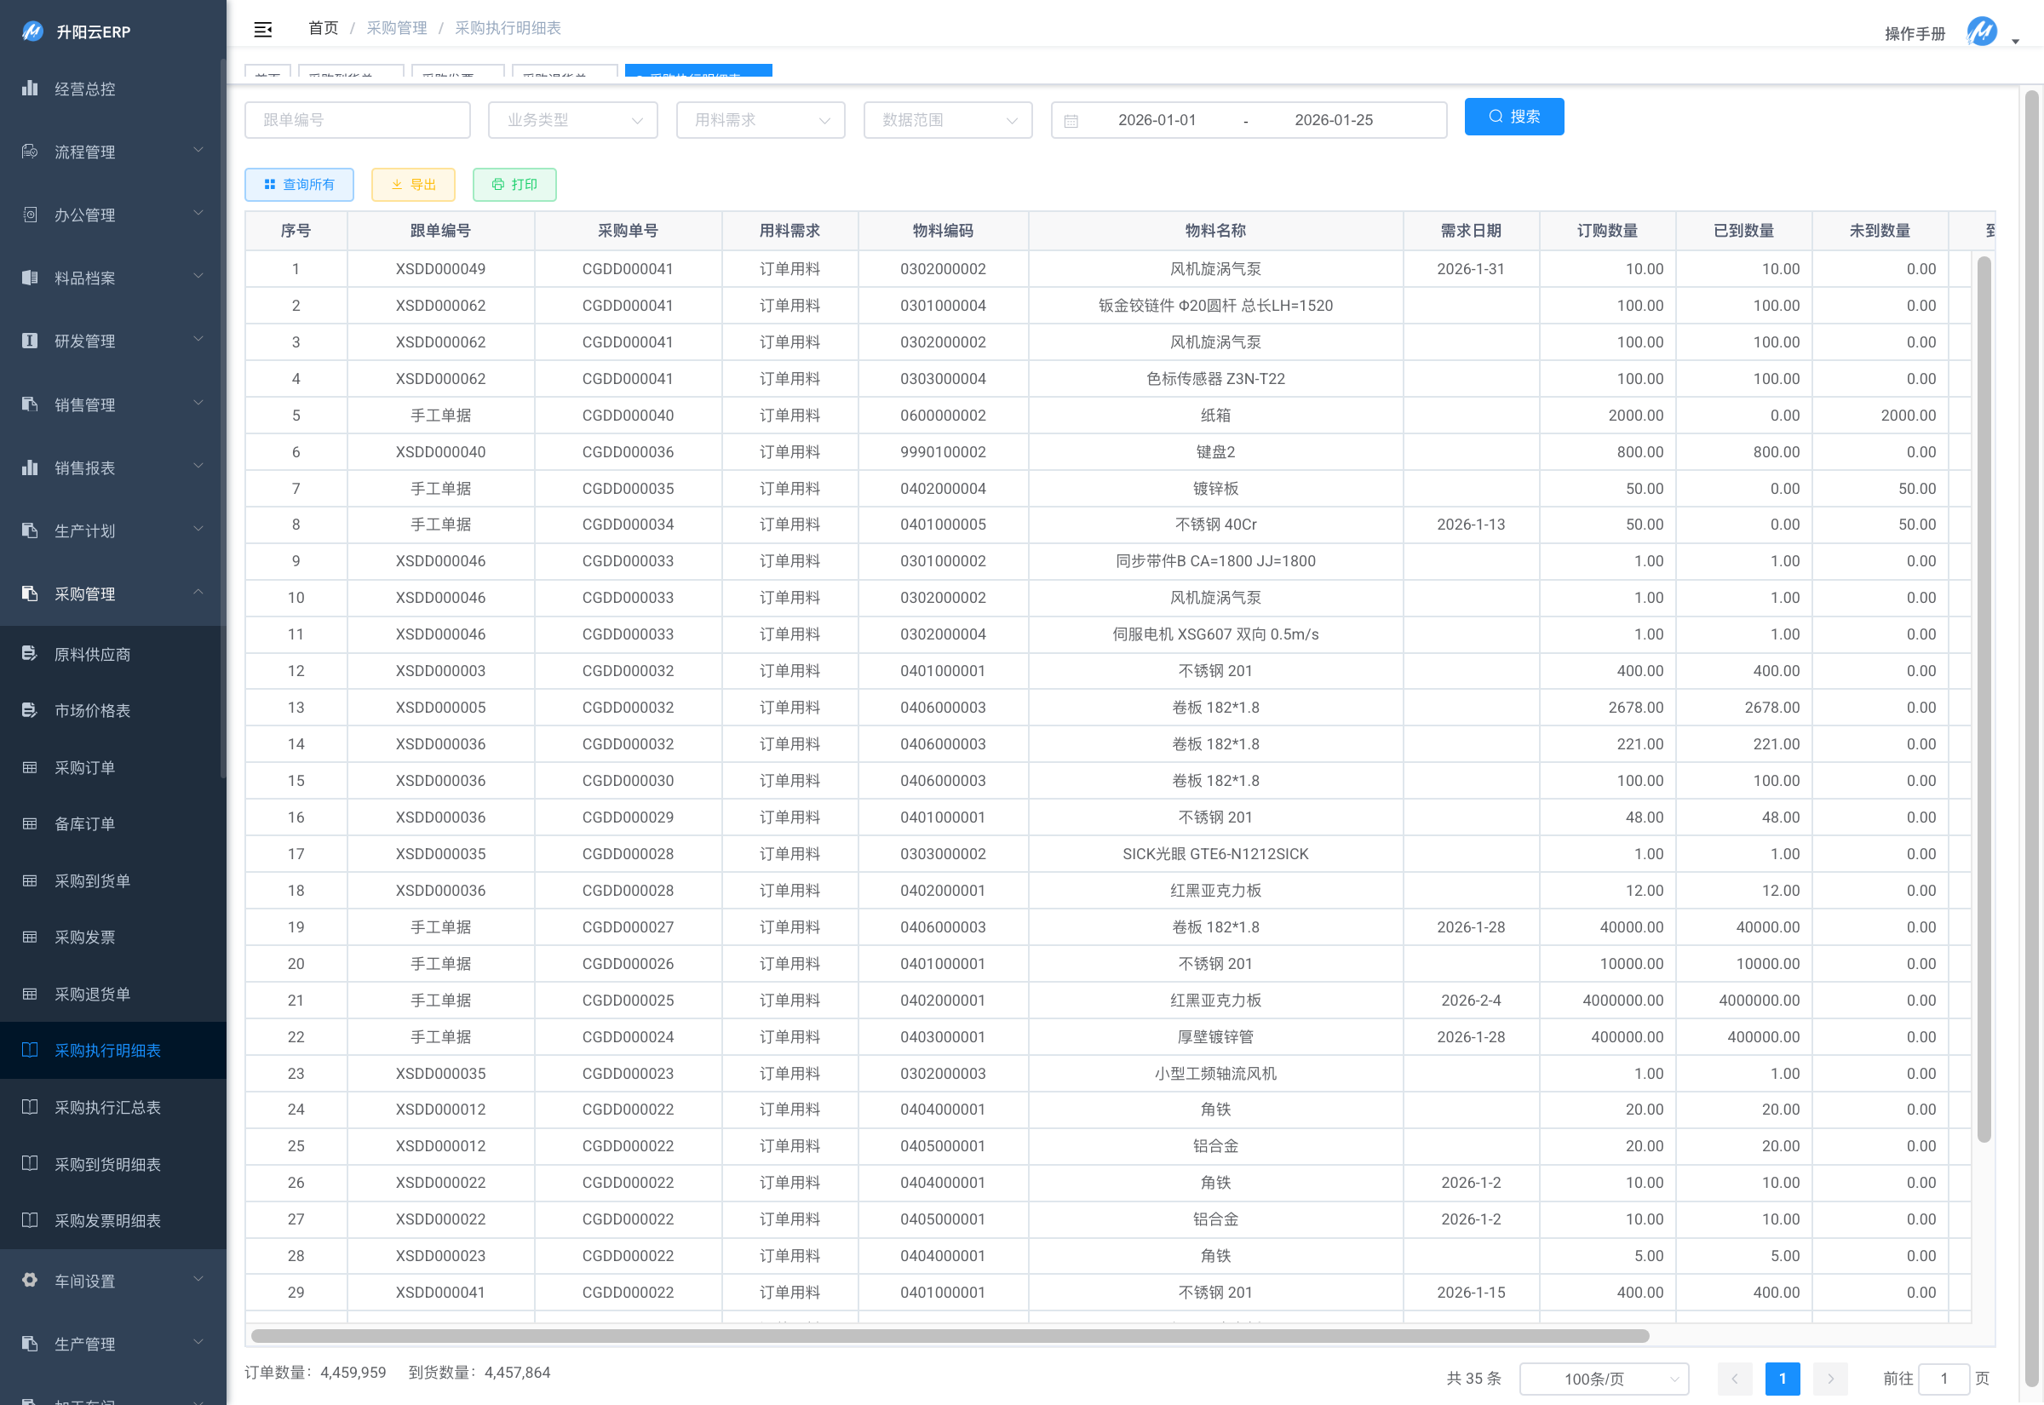Screen dimensions: 2044x1405
Task: Open the 用料需求 dropdown
Action: coord(760,121)
